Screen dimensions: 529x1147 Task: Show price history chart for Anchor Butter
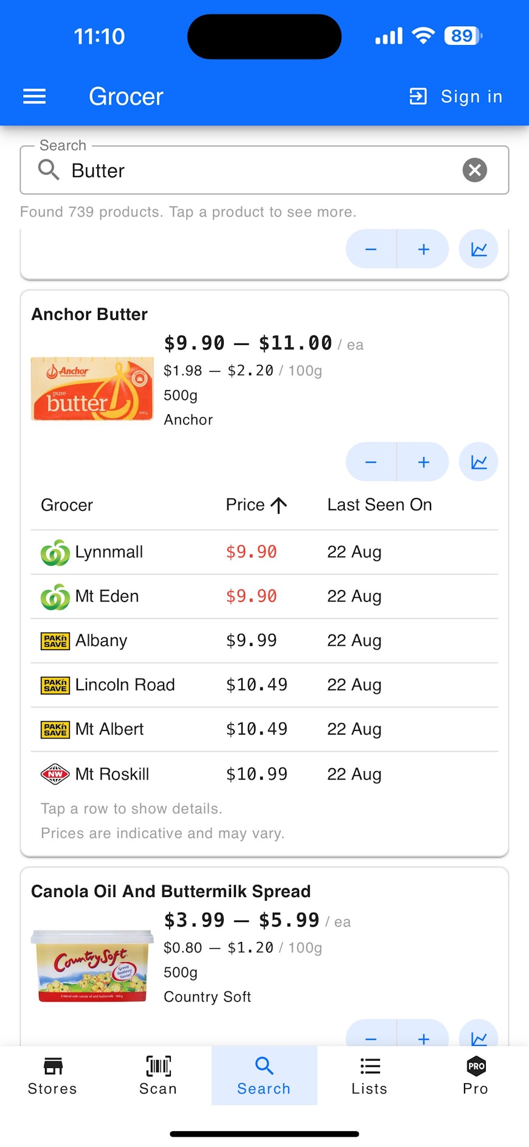(479, 462)
